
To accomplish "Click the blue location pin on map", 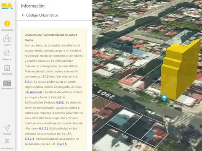I will [x=164, y=98].
